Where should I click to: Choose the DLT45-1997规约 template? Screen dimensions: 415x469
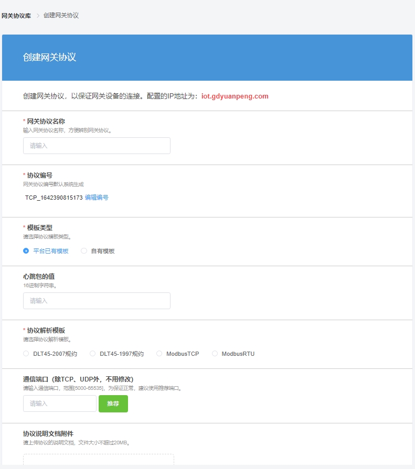[93, 354]
